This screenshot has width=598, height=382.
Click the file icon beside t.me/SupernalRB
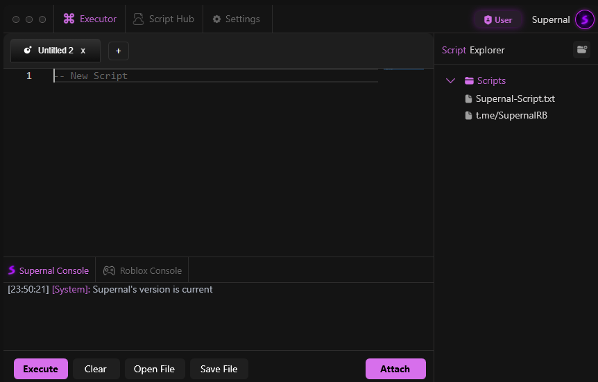point(468,116)
